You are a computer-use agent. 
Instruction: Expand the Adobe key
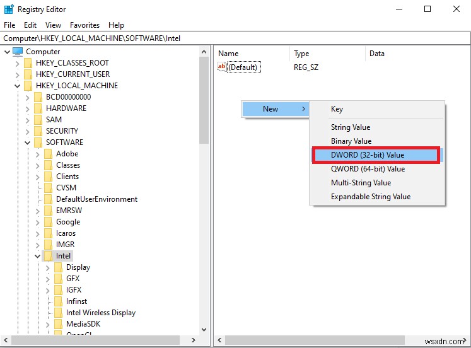38,154
